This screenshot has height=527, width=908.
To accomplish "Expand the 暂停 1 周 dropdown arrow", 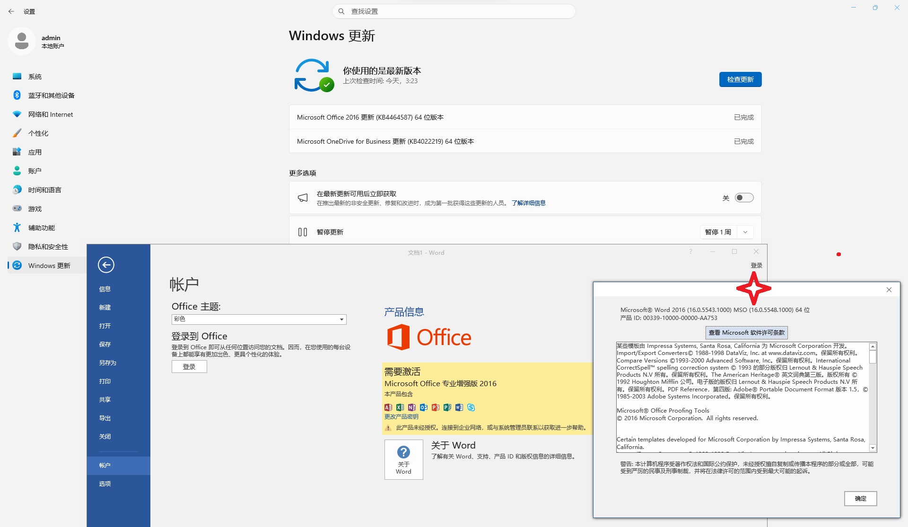I will [745, 232].
